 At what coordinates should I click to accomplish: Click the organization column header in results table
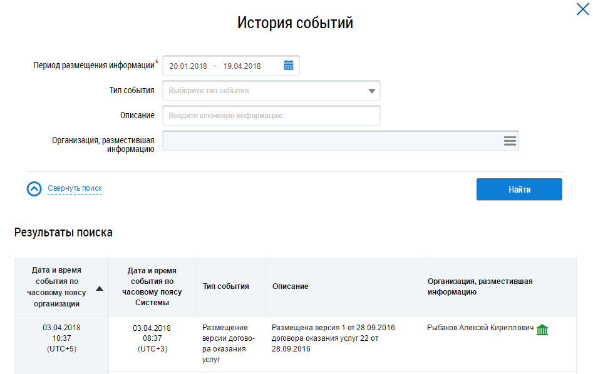480,286
